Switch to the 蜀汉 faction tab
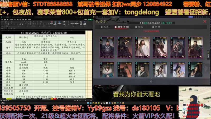The width and height of the screenshot is (211, 119). tap(139, 27)
